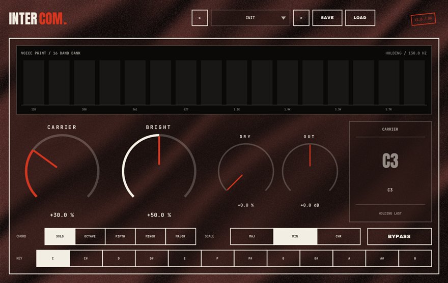
Task: Click the DRY value +0.0 %
Action: pos(246,205)
